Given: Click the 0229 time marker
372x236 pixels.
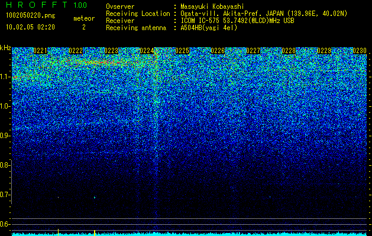Looking at the screenshot, I should click(324, 51).
